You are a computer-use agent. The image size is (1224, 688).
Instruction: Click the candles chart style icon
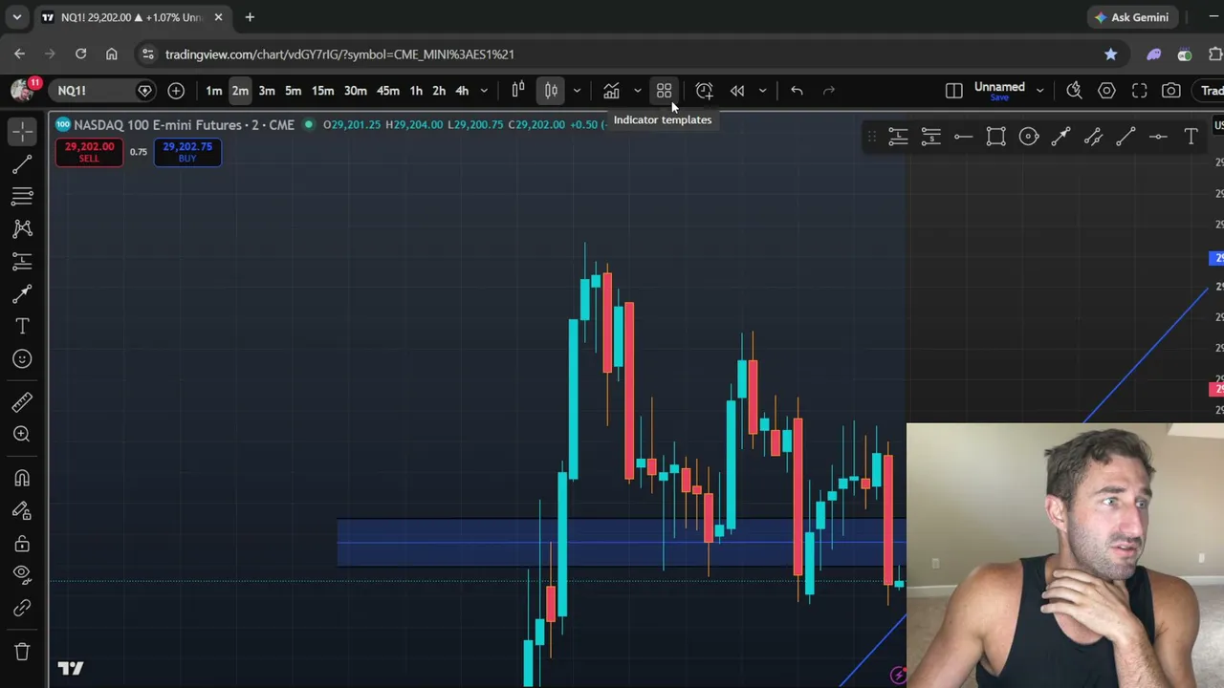(x=552, y=91)
